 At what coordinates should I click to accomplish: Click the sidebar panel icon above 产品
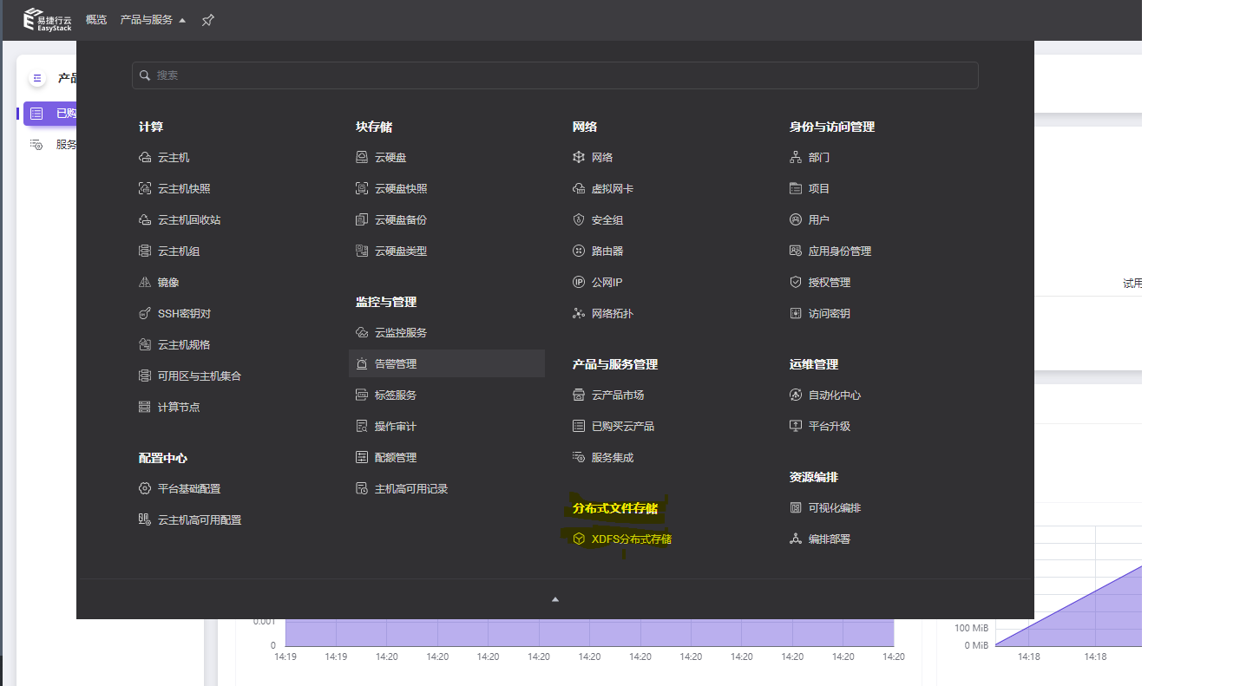point(36,77)
